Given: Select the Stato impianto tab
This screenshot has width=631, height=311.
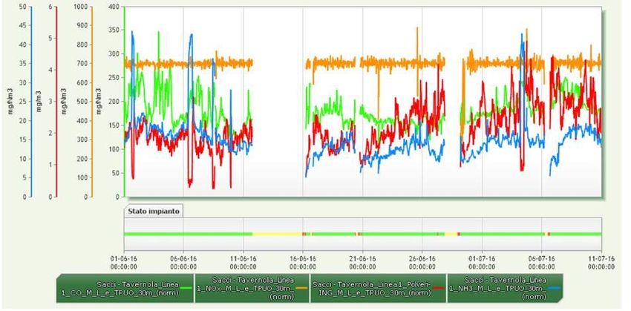Looking at the screenshot, I should point(153,211).
